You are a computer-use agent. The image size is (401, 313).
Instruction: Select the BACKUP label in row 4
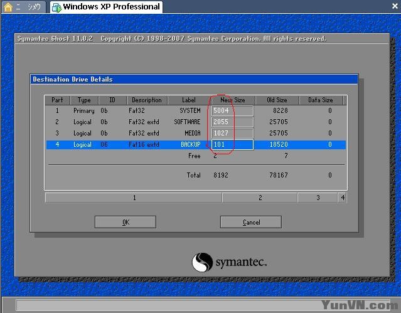pyautogui.click(x=191, y=144)
